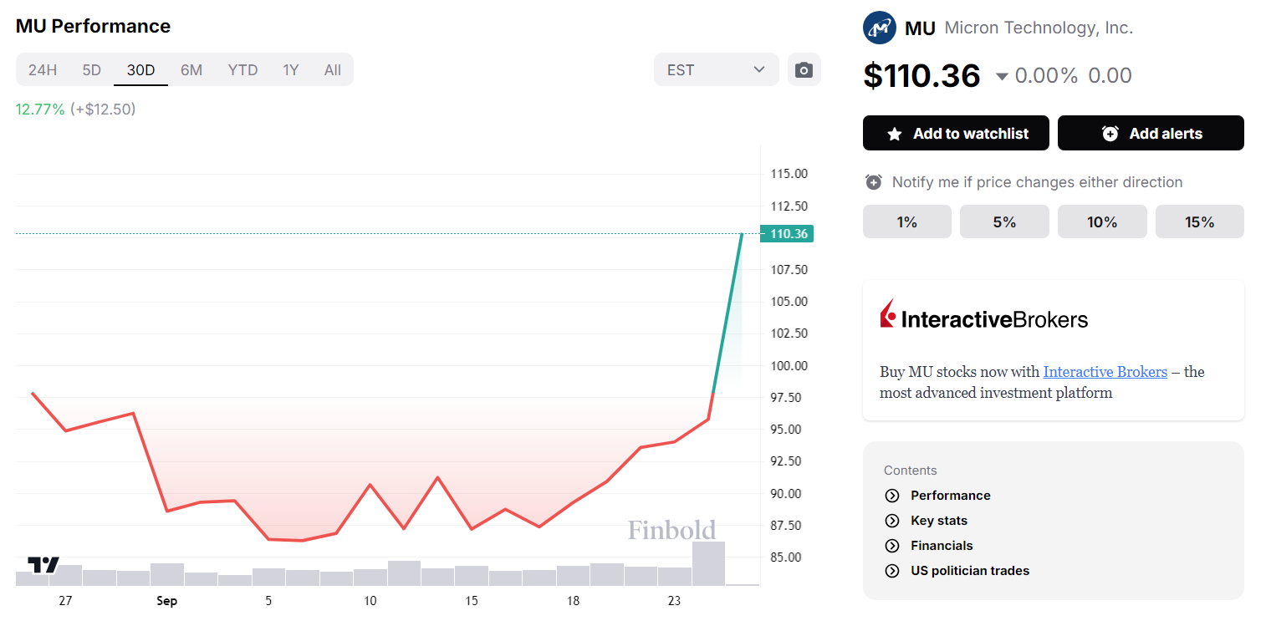
Task: Click the arrow icon next to Key stats
Action: point(892,521)
